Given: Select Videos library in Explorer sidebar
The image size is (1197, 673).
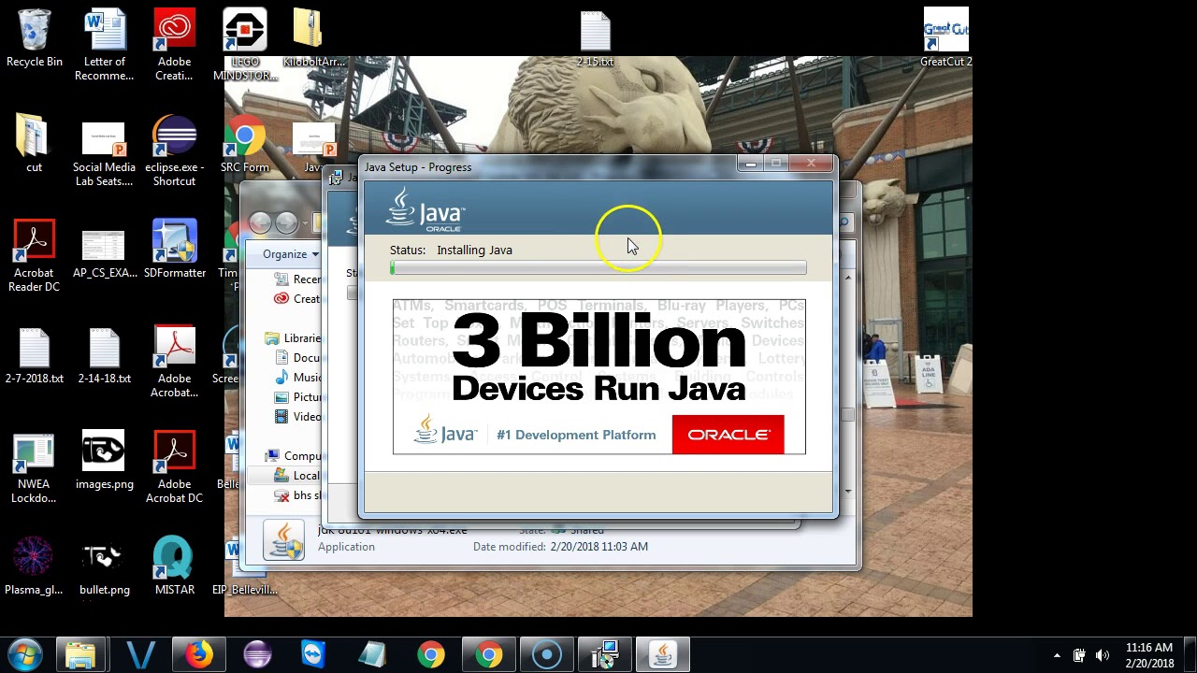Looking at the screenshot, I should click(x=298, y=417).
